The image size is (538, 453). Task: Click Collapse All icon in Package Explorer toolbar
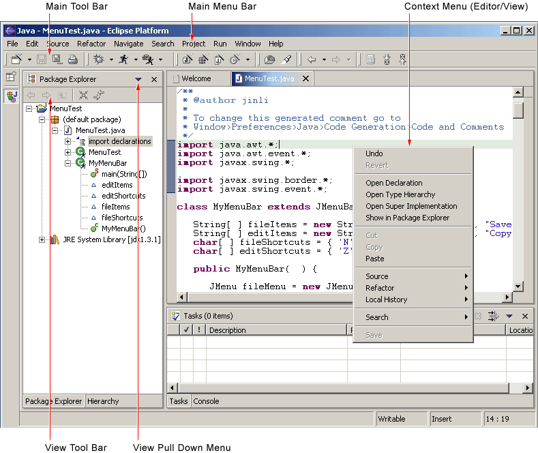(x=83, y=95)
